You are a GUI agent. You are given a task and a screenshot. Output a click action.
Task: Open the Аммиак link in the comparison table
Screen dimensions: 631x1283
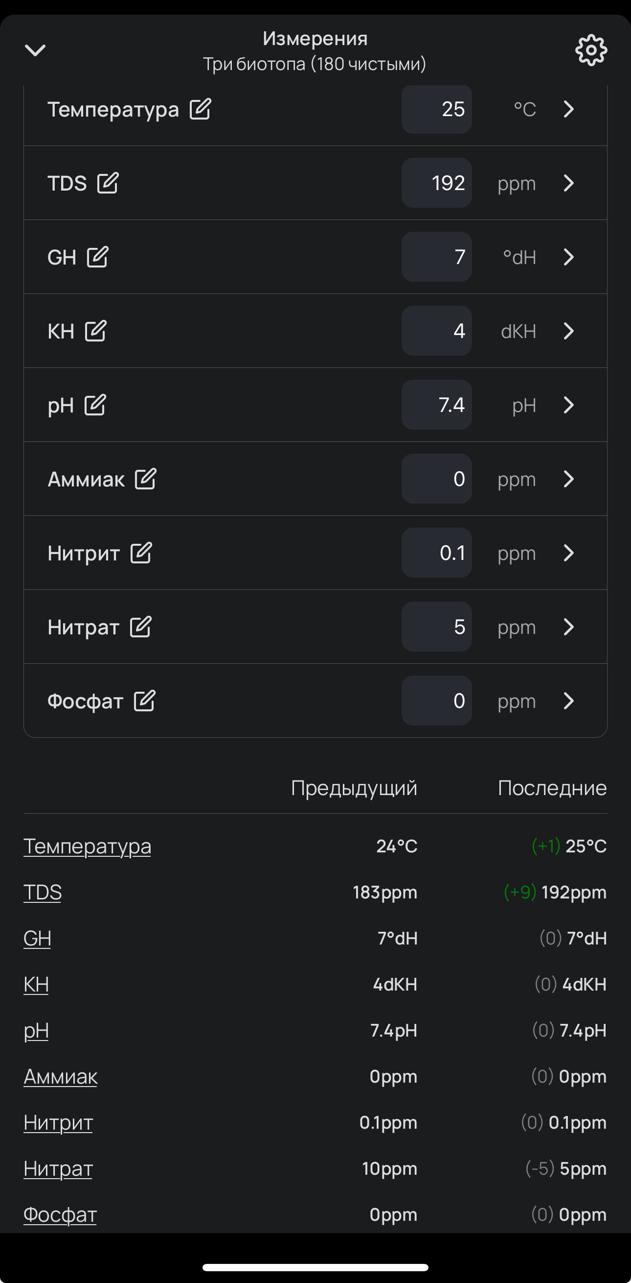coord(61,1077)
